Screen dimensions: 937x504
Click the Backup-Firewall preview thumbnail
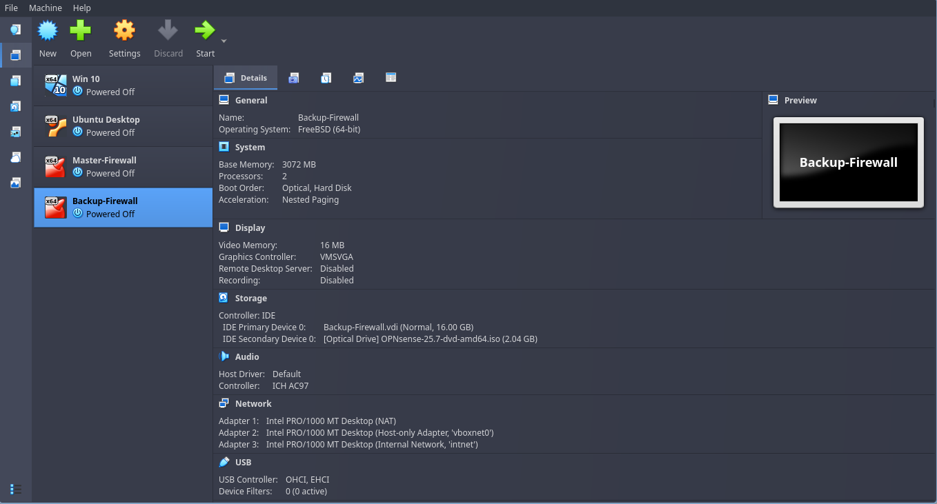(x=848, y=163)
